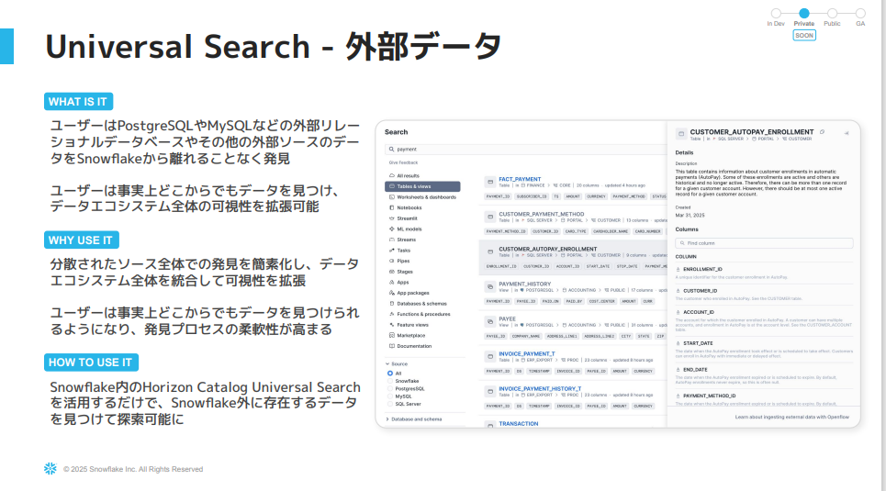Click the Public stage circle

point(832,13)
